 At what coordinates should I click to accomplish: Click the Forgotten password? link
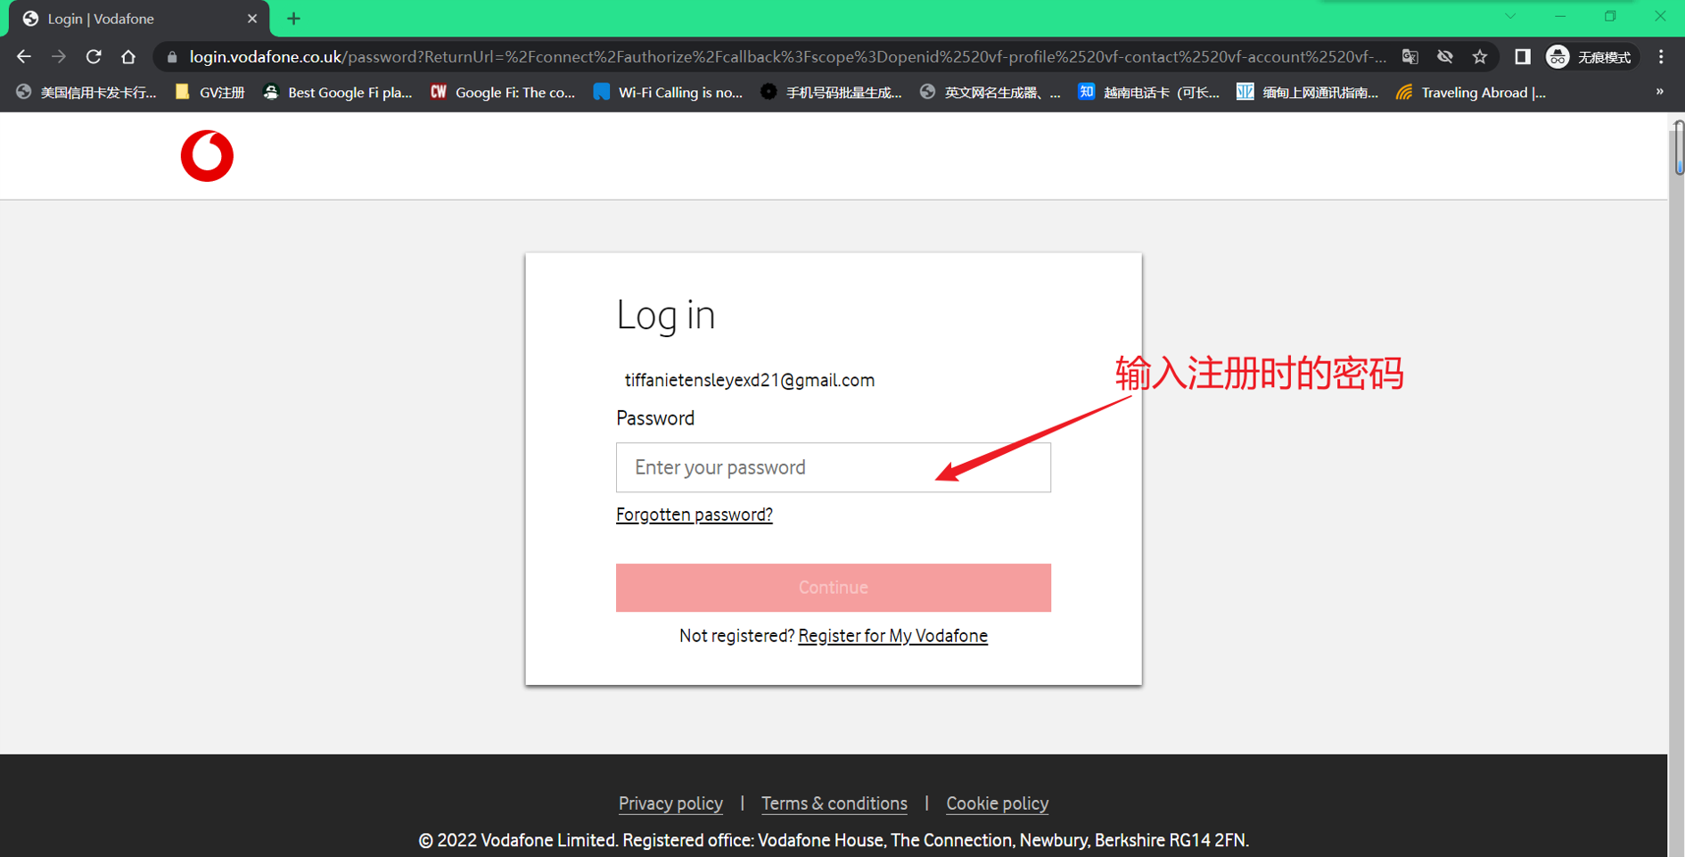pos(694,515)
